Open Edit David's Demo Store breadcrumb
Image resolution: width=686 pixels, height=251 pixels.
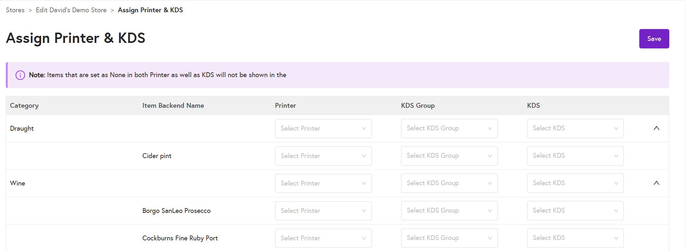pyautogui.click(x=71, y=10)
